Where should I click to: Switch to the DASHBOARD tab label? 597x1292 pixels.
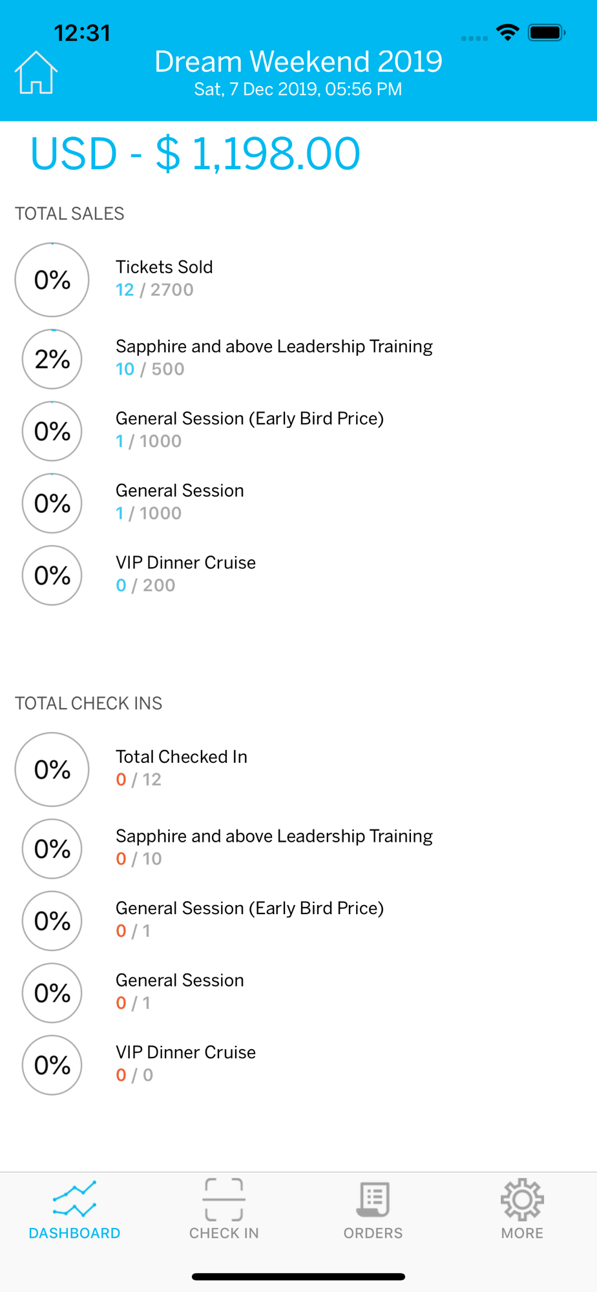[x=74, y=1233]
